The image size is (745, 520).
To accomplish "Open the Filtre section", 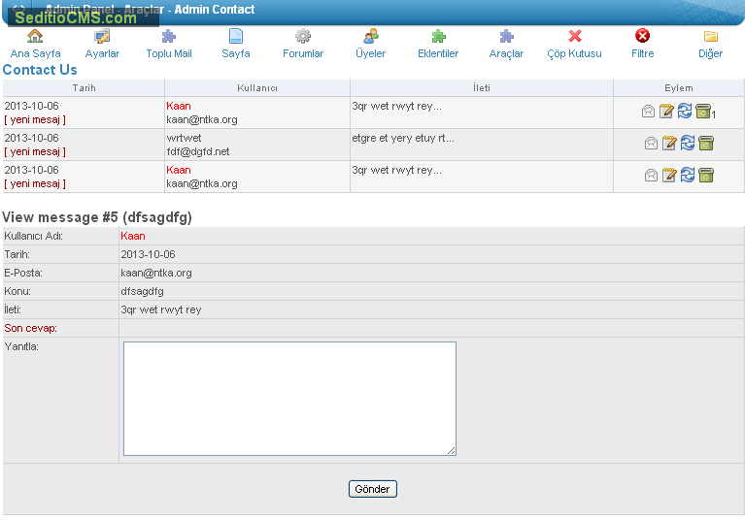I will point(642,44).
